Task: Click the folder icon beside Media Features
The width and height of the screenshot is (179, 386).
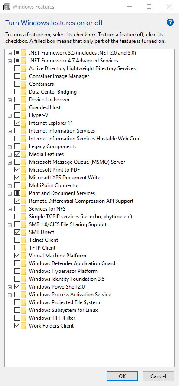Action: [24, 154]
